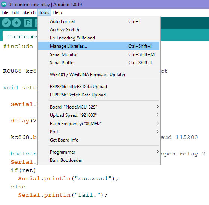Image resolution: width=209 pixels, height=205 pixels.
Task: Click the else keyword line
Action: click(18, 187)
